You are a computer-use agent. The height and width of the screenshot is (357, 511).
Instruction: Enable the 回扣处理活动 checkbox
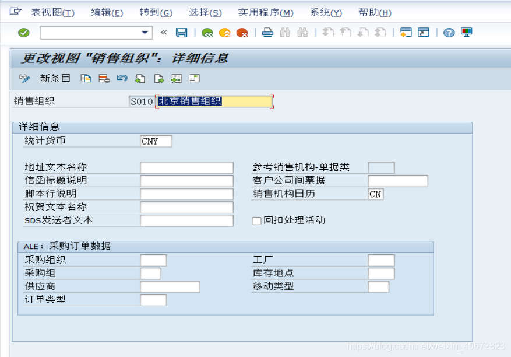[x=256, y=221]
